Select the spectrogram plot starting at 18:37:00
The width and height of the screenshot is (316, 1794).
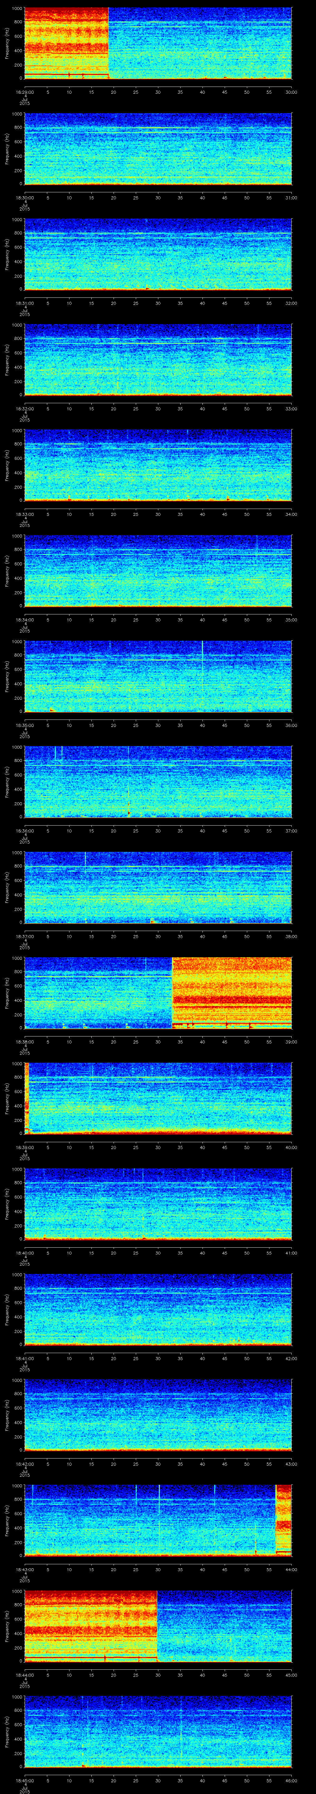coord(158,887)
